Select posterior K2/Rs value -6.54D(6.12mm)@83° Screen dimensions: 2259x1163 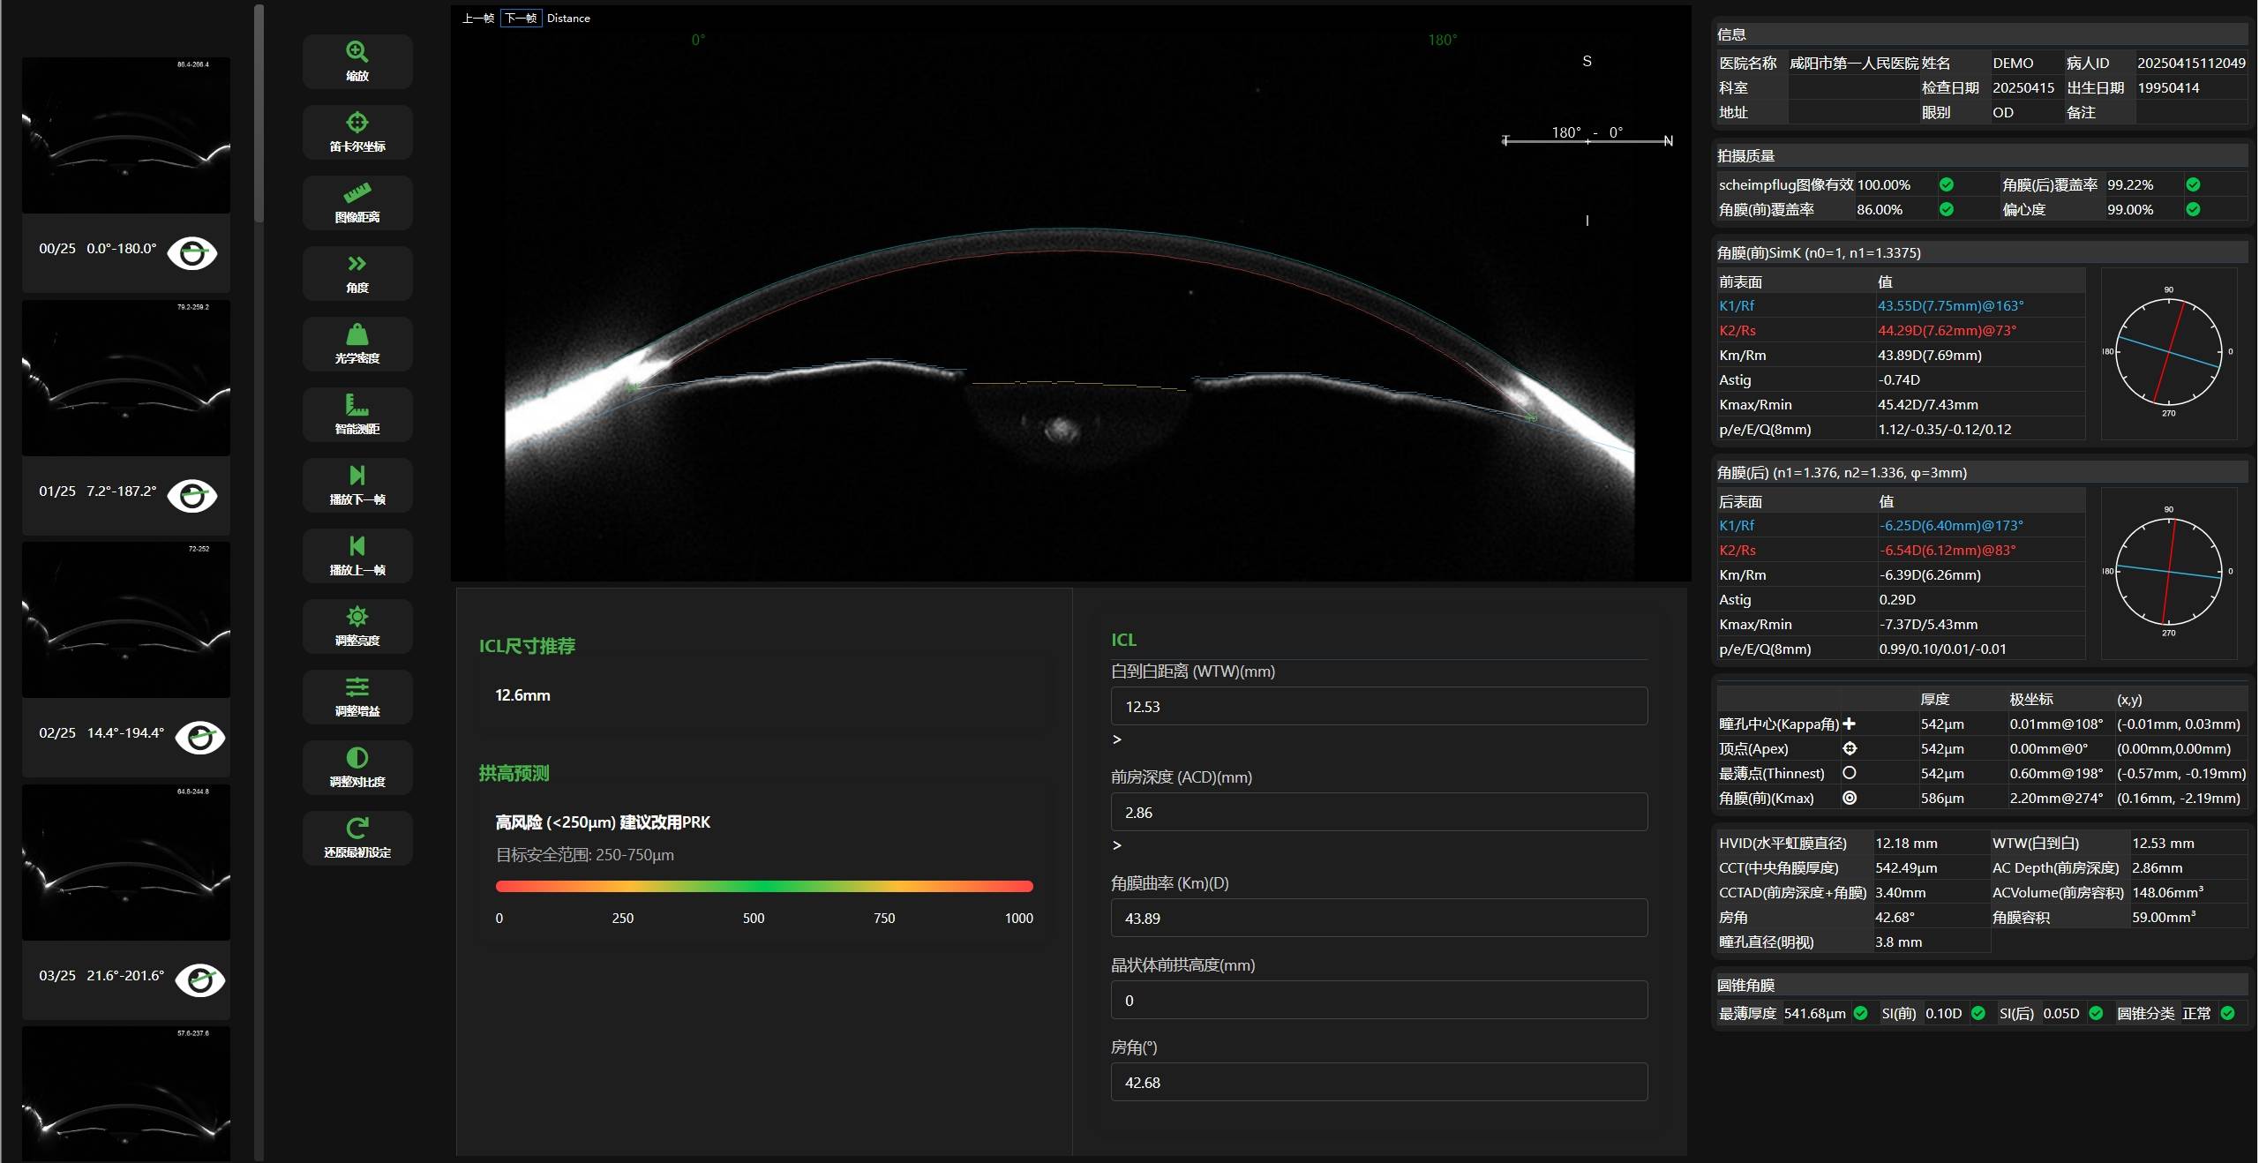click(1947, 551)
